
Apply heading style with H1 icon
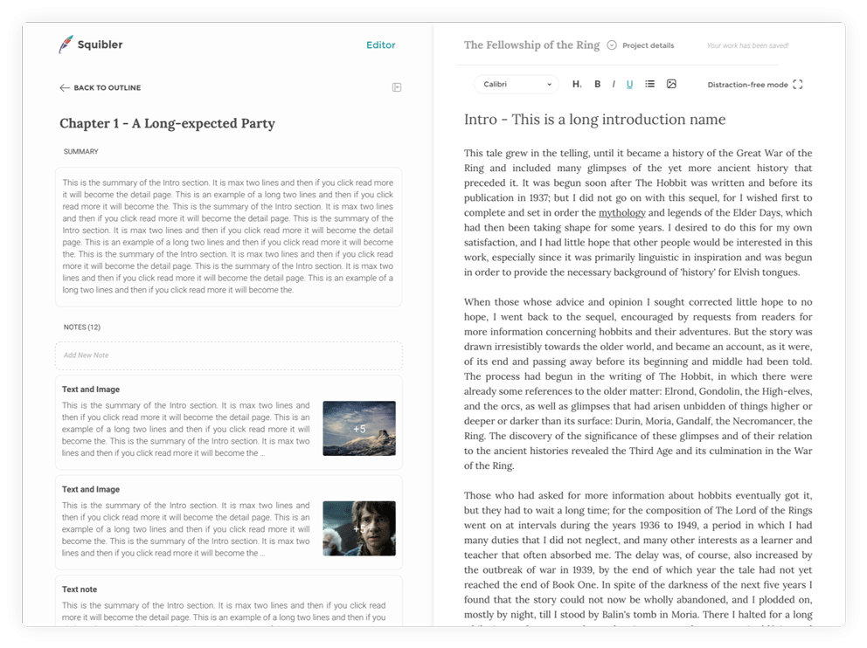click(577, 85)
